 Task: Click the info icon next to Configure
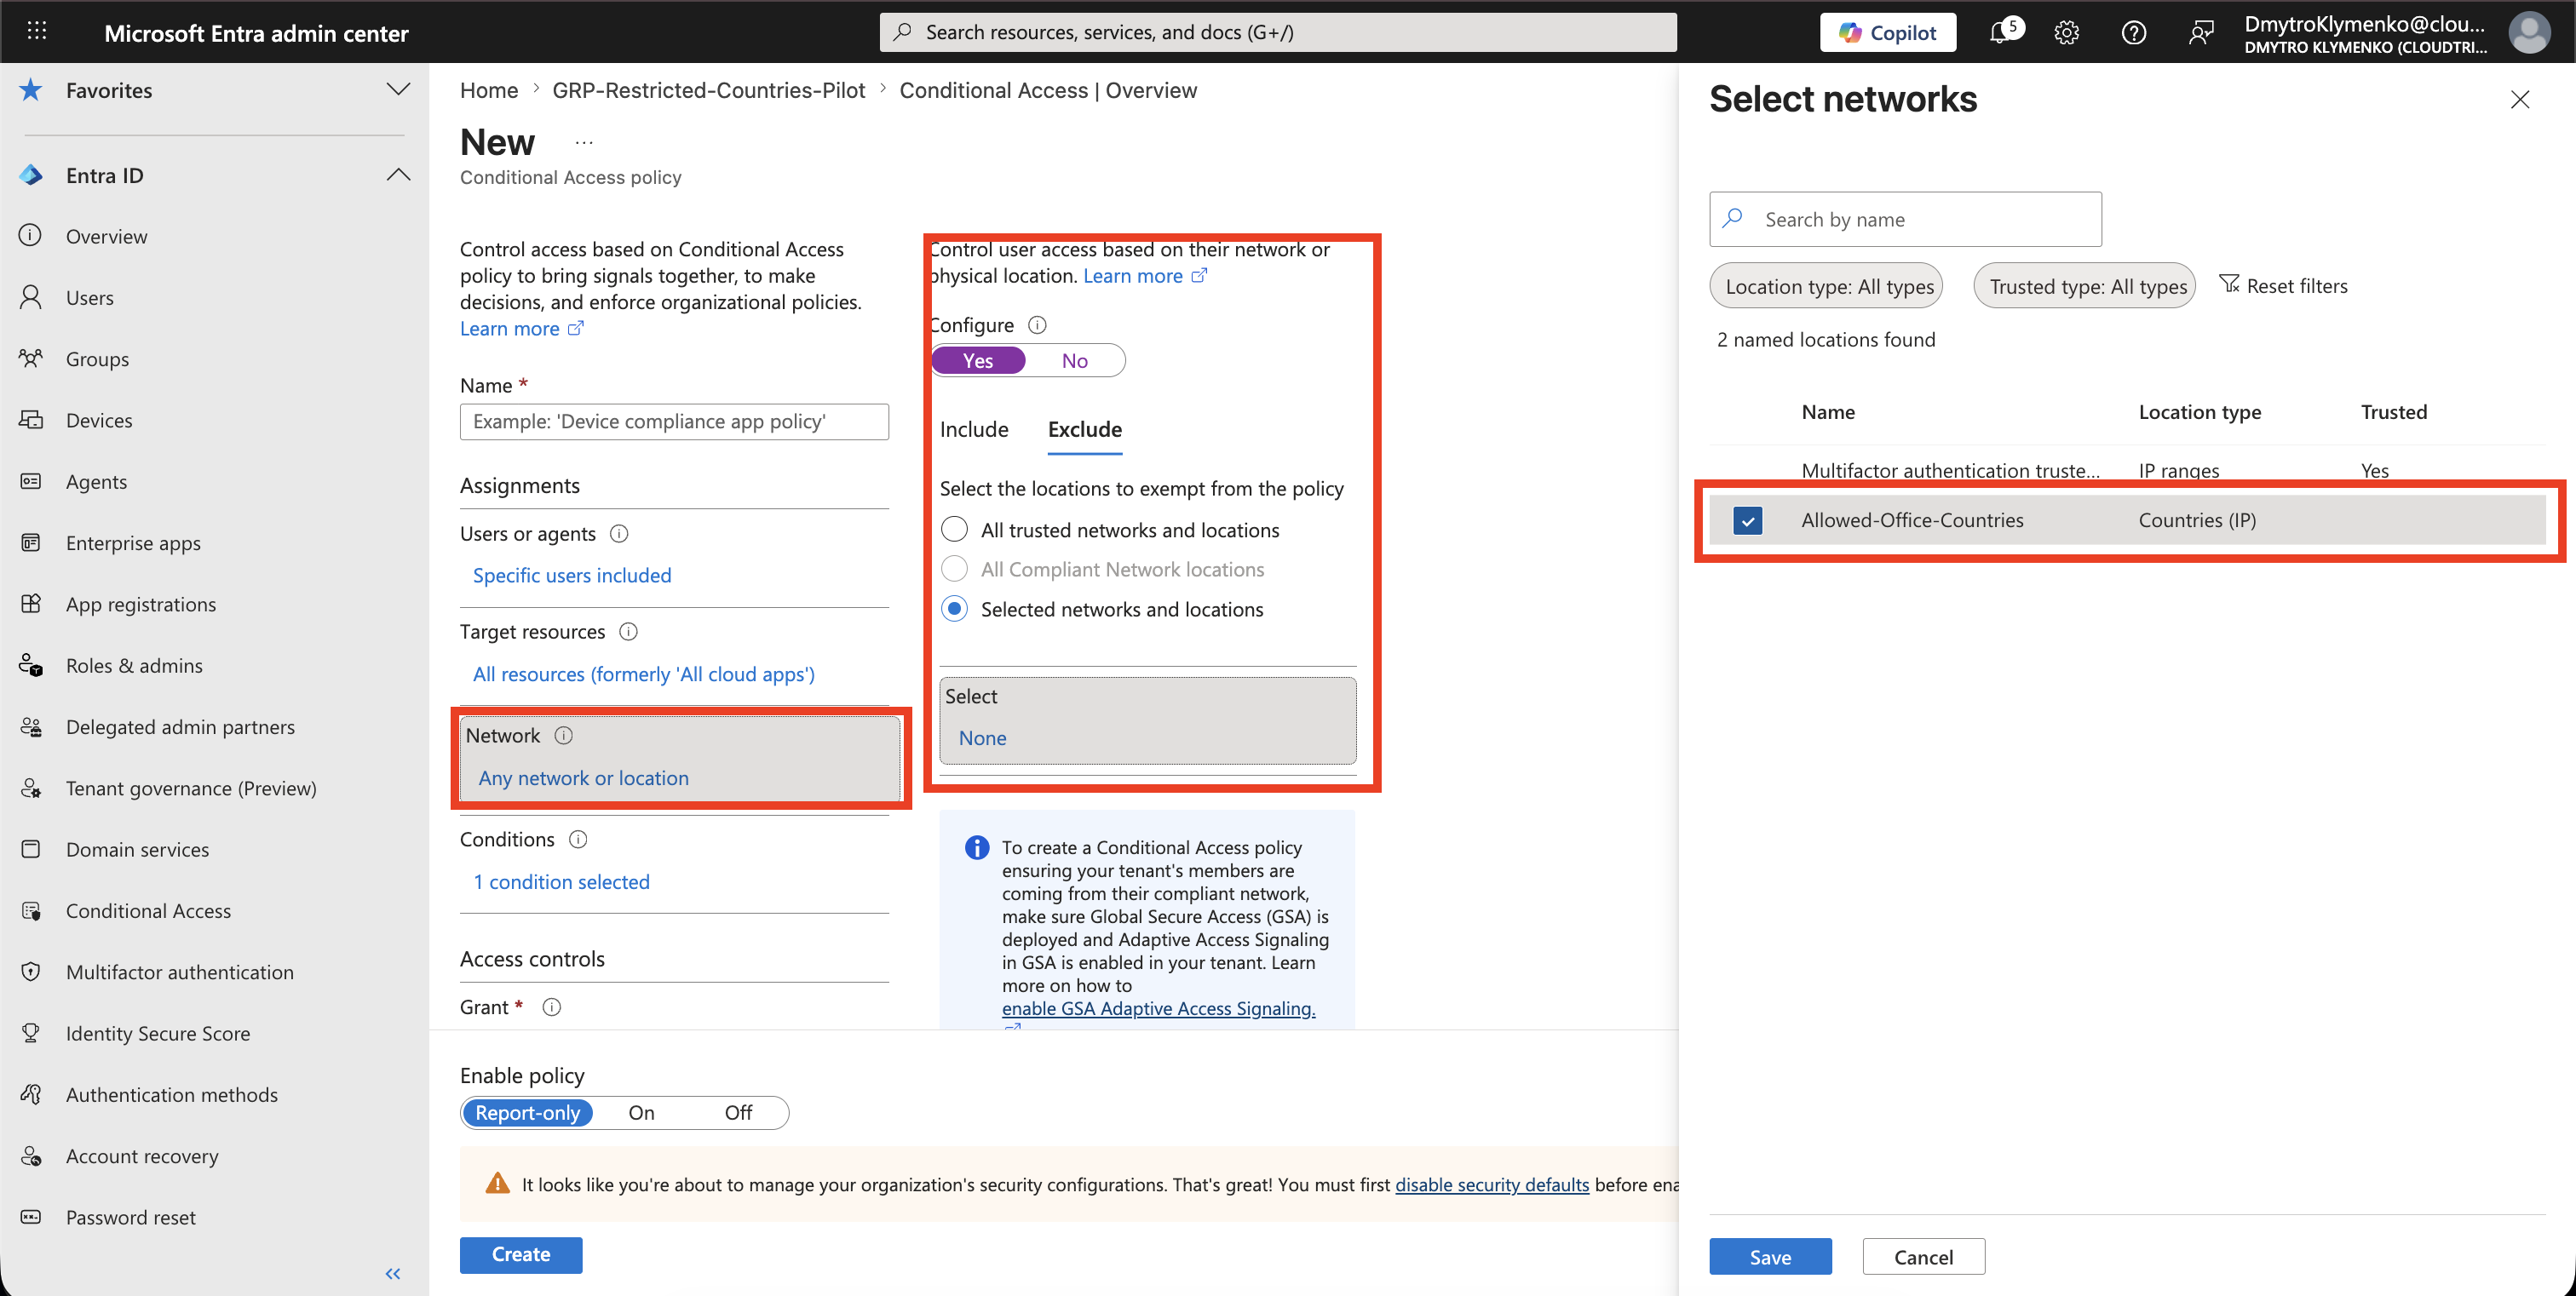1037,324
